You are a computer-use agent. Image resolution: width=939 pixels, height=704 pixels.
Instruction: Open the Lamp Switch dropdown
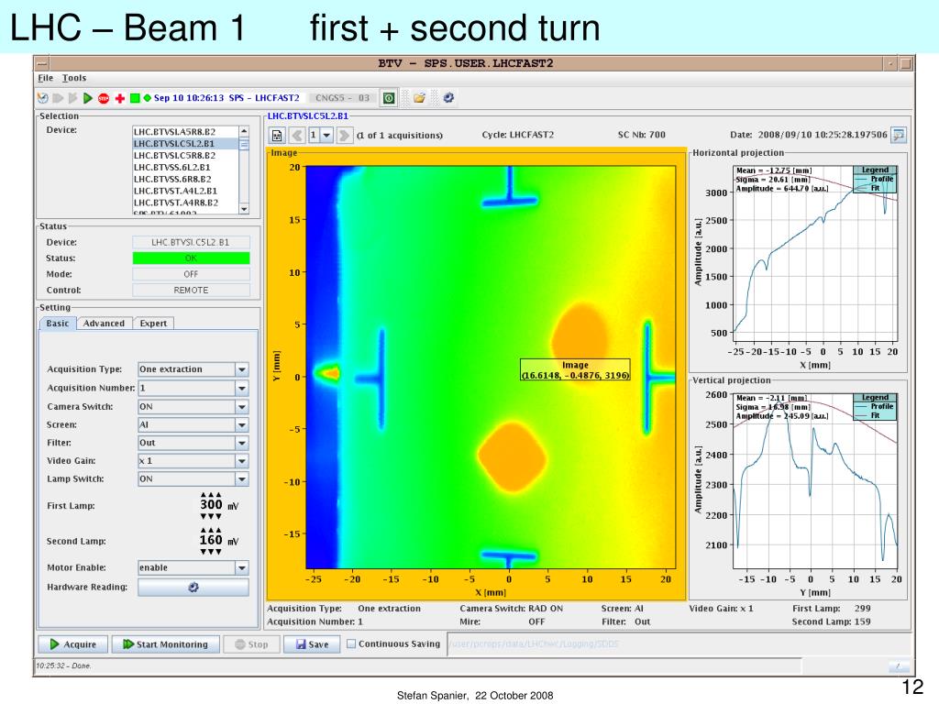(x=242, y=478)
